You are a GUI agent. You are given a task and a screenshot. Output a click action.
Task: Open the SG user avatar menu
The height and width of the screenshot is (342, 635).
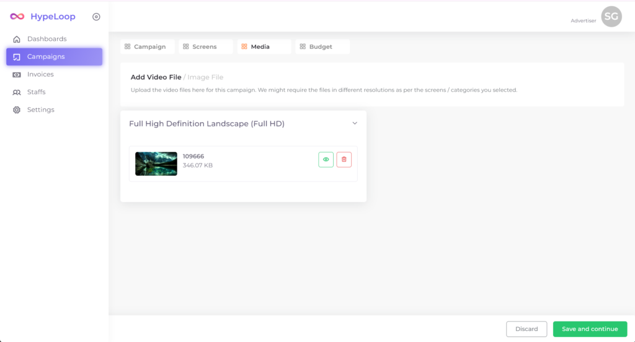(611, 17)
